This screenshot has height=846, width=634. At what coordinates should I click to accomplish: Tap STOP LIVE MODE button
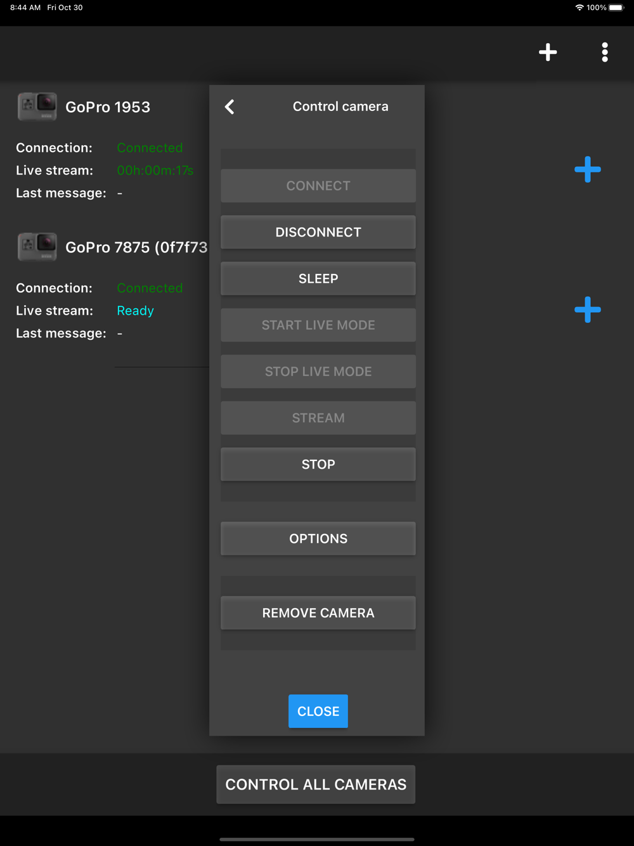pyautogui.click(x=318, y=371)
